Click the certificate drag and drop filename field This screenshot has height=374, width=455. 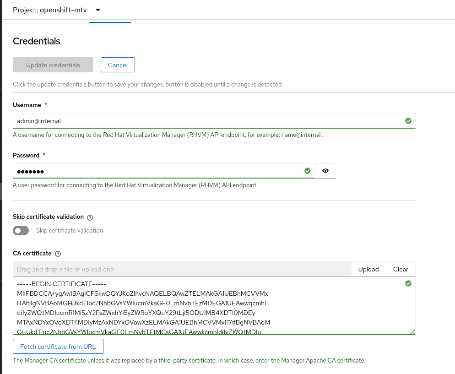click(x=182, y=269)
